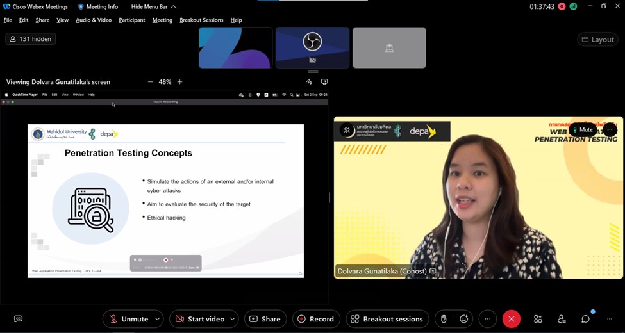Mute Dolvara Gunatilaka's video tile
Screen dimensions: 625x333
coord(582,130)
